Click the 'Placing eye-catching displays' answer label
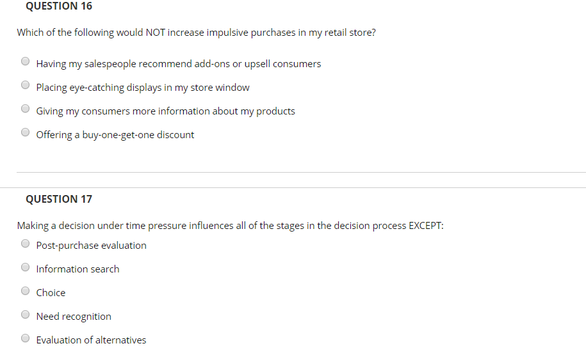The image size is (586, 362). (x=143, y=88)
